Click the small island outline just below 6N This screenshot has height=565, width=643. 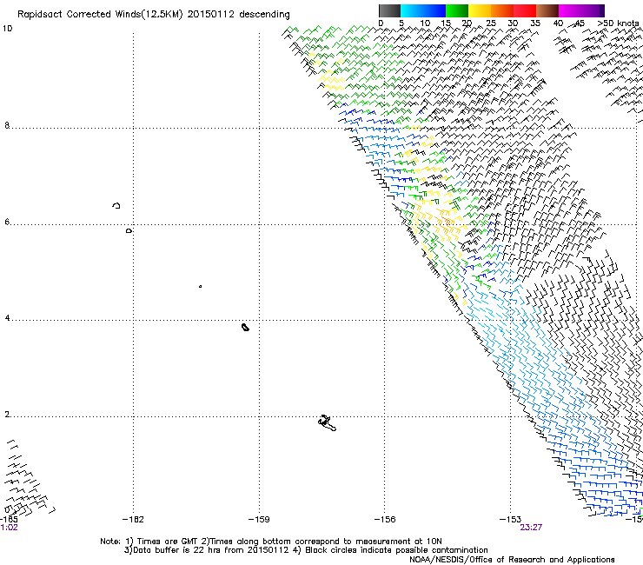click(129, 231)
